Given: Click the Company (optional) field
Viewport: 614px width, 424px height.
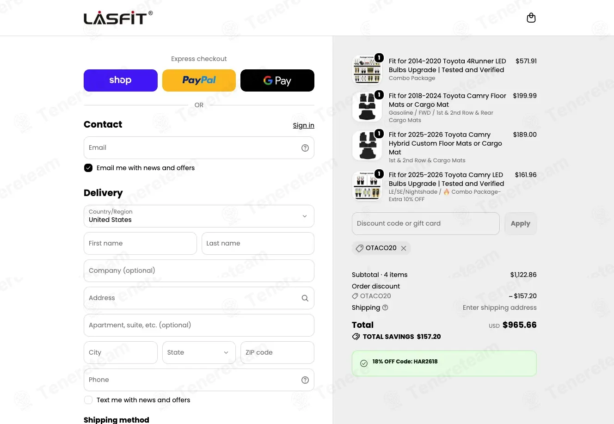Looking at the screenshot, I should click(x=199, y=270).
